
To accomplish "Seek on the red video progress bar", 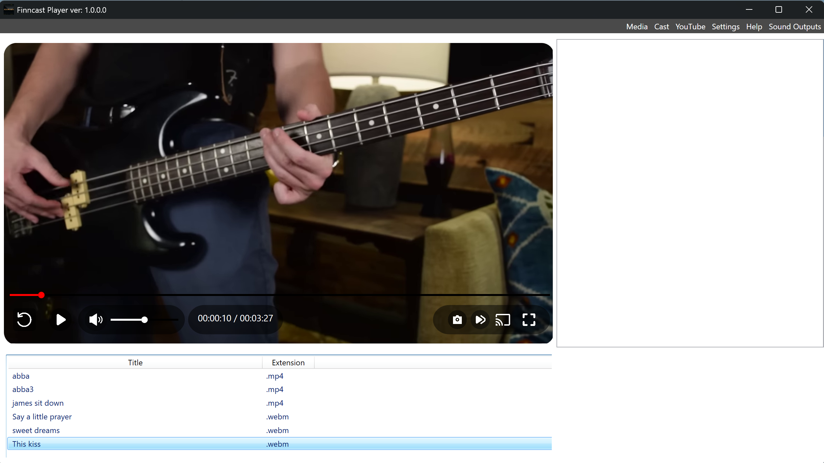I will point(280,295).
